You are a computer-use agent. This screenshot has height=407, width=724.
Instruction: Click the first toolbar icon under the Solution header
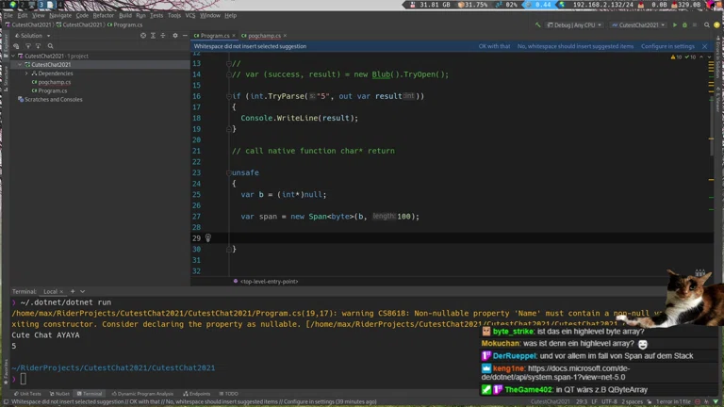tap(16, 46)
